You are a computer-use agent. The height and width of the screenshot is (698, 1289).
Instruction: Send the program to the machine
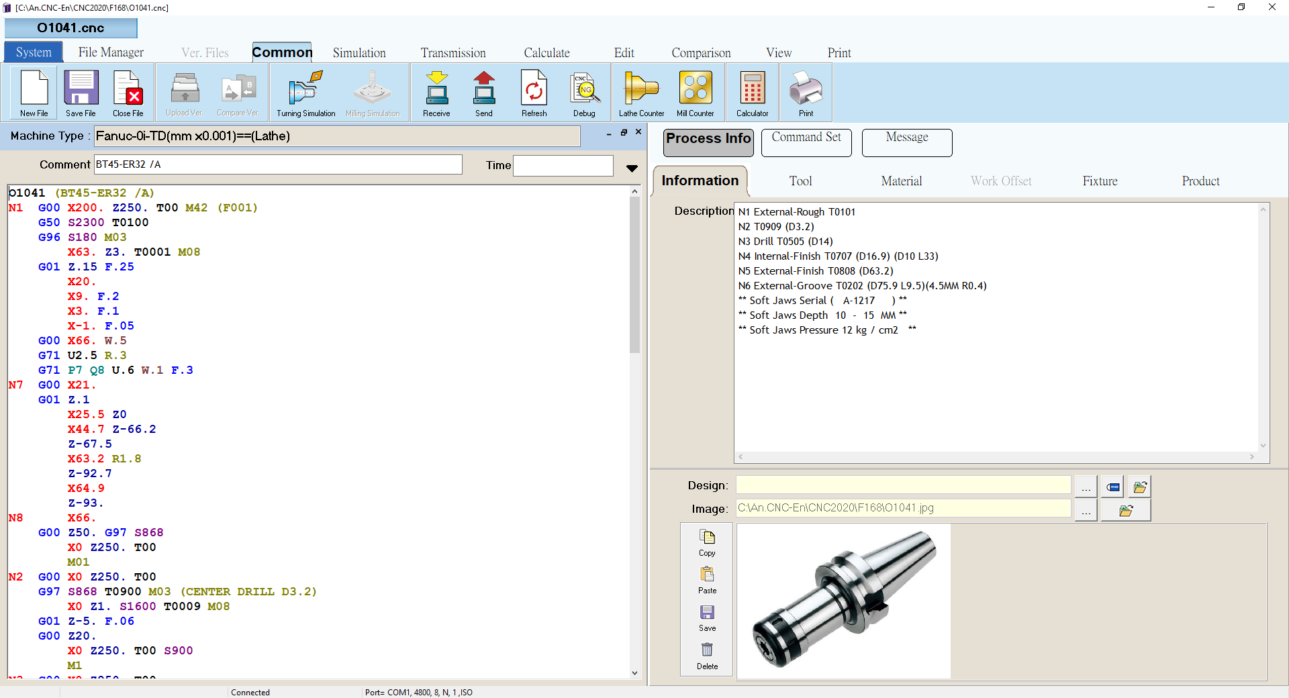click(x=484, y=93)
